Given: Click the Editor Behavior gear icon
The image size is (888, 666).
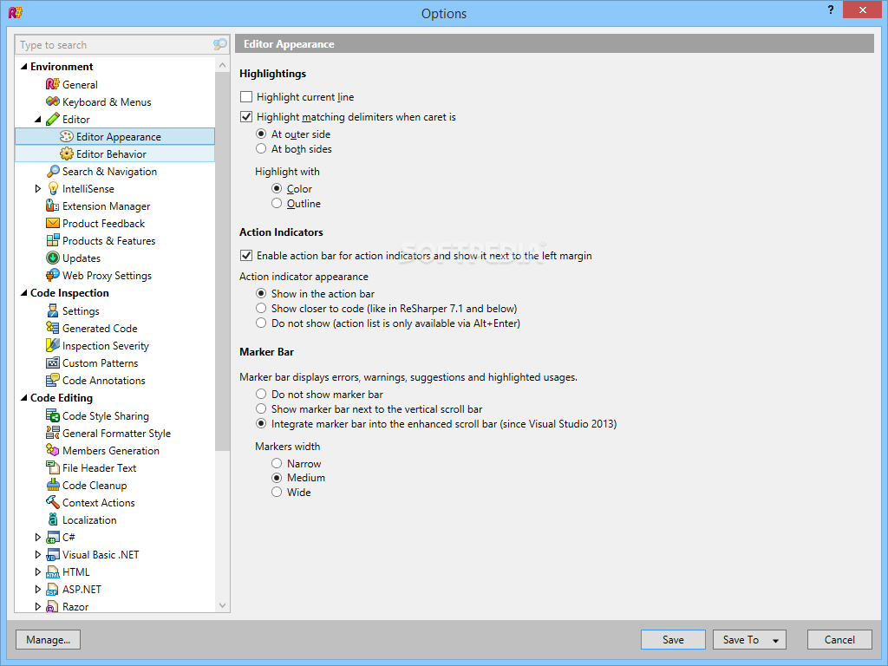Looking at the screenshot, I should 67,154.
